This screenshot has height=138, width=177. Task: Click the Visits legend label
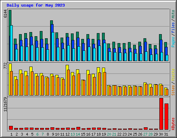pos(173,75)
